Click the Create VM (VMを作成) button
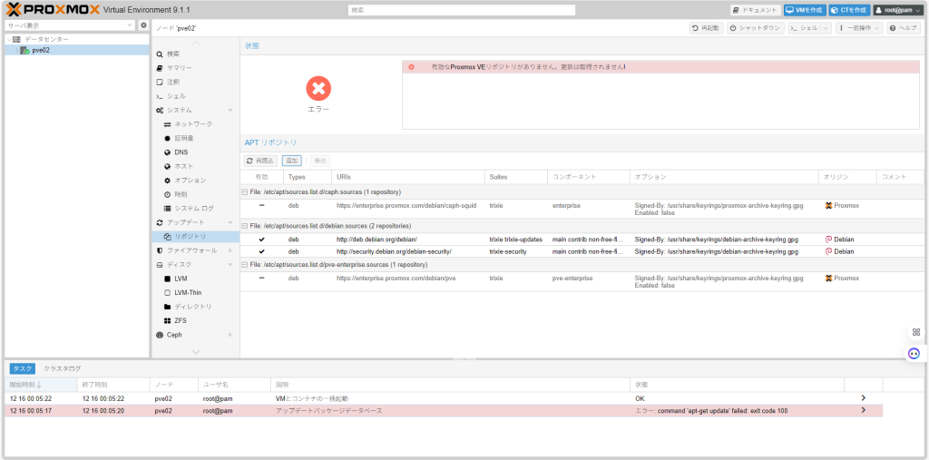The image size is (929, 460). [804, 10]
